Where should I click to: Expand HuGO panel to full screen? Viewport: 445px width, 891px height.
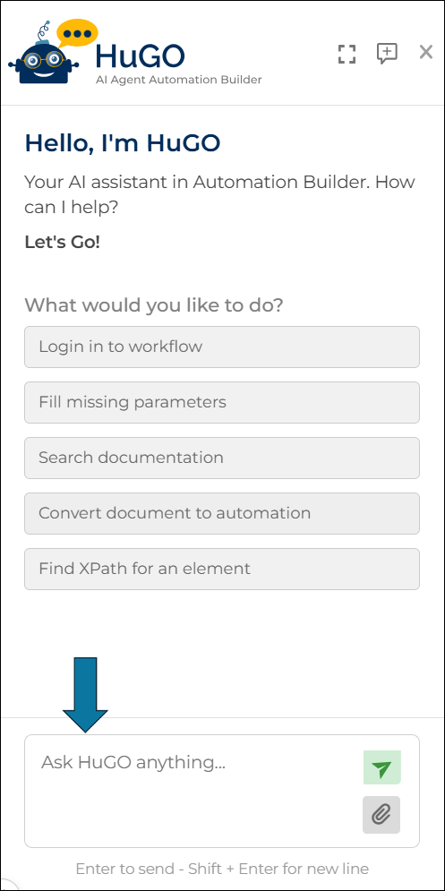[347, 54]
